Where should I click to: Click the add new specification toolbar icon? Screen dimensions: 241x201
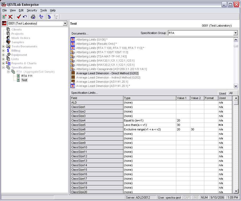4,17
